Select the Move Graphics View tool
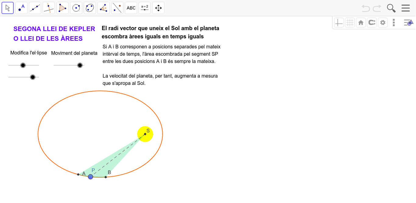 [158, 8]
